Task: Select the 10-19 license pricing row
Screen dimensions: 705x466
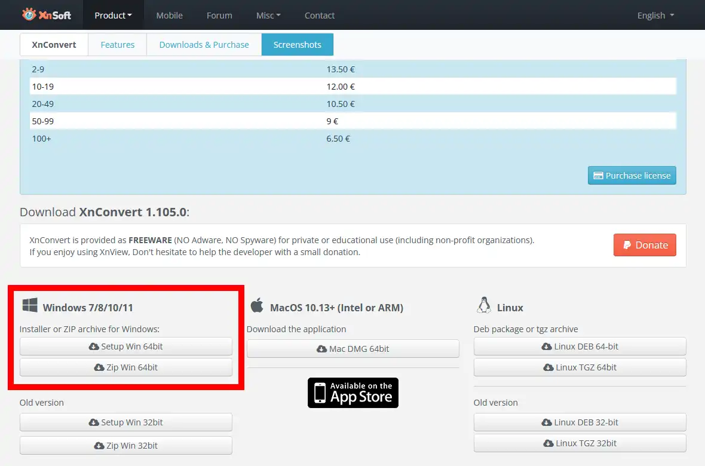Action: [353, 87]
